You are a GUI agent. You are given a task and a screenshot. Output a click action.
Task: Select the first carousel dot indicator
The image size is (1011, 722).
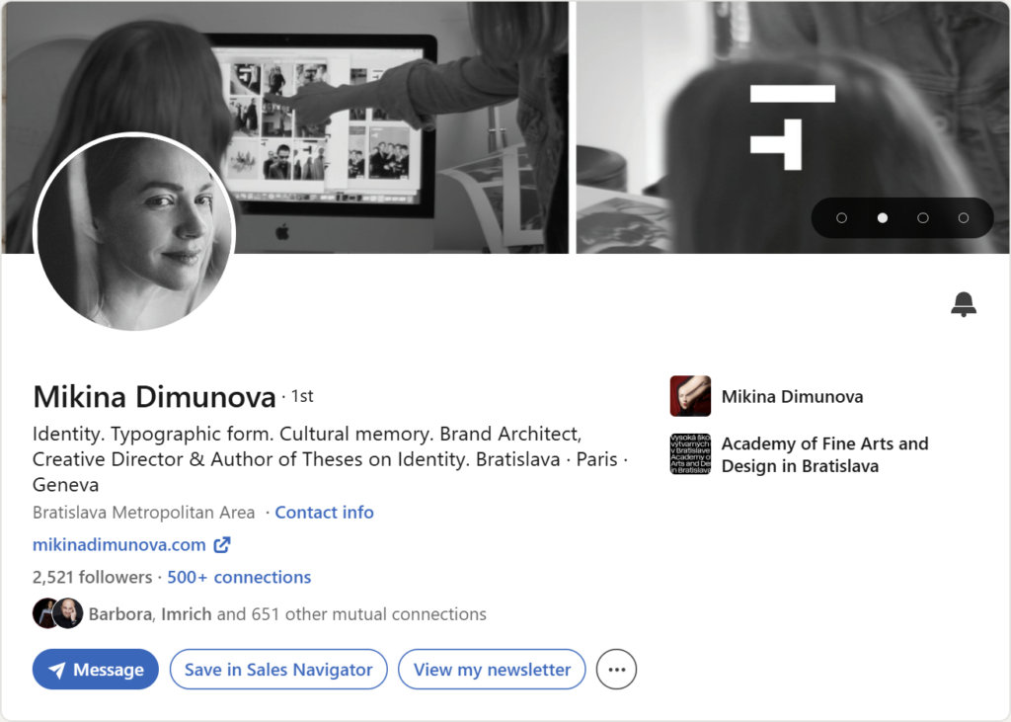[841, 218]
